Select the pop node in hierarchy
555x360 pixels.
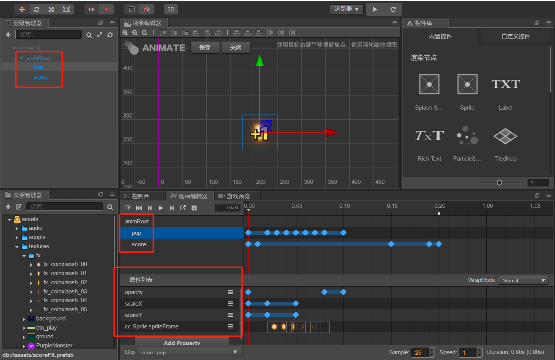[38, 67]
